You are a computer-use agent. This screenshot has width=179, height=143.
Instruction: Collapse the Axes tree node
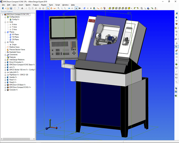tap(5, 22)
